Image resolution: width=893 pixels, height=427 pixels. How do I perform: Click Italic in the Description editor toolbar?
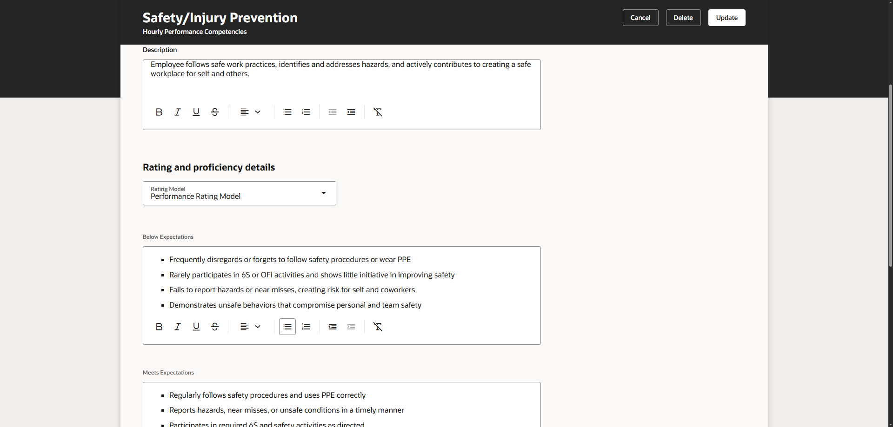point(178,112)
